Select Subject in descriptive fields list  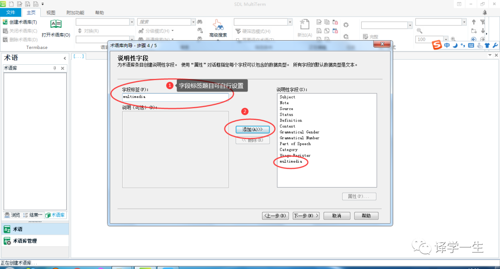point(287,97)
